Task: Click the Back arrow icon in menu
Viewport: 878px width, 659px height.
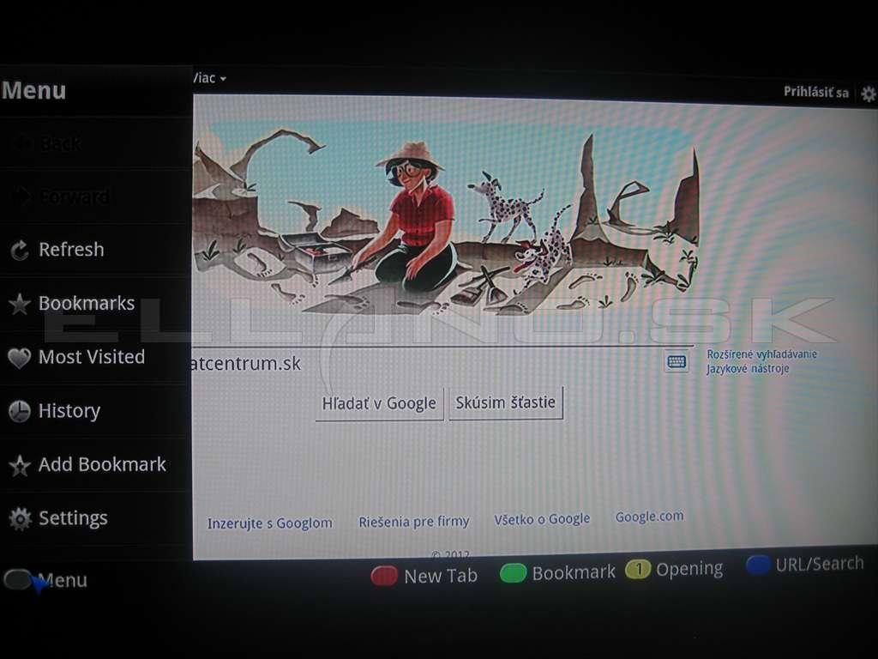Action: [22, 144]
